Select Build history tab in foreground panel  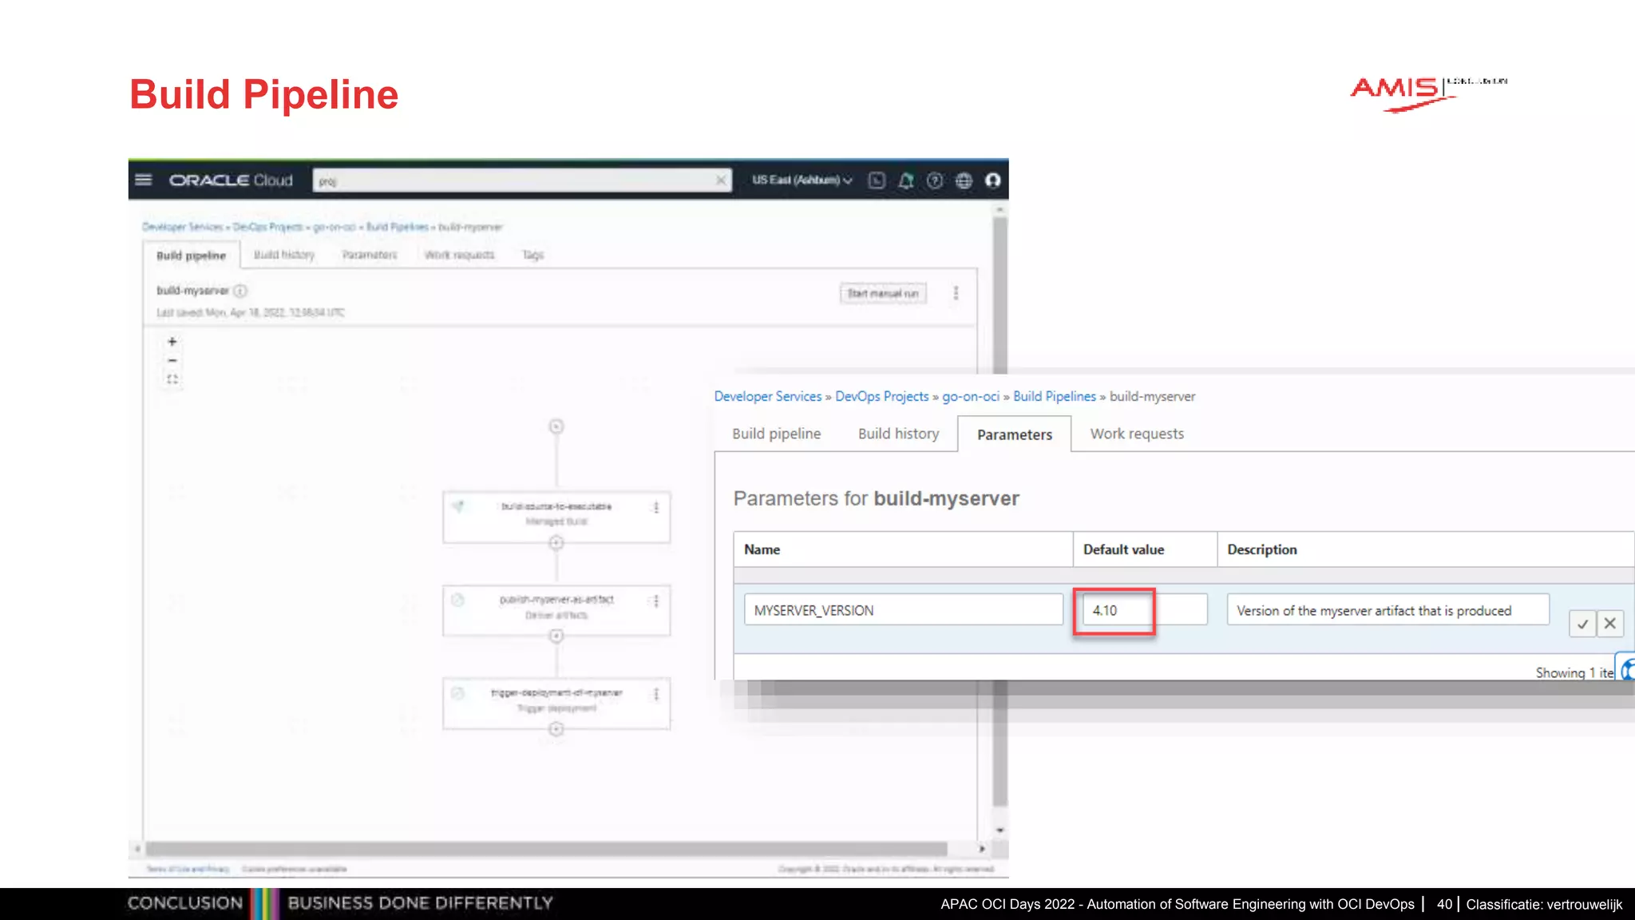pos(898,434)
